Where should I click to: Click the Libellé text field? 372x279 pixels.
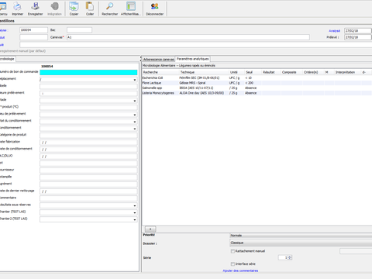click(x=88, y=87)
